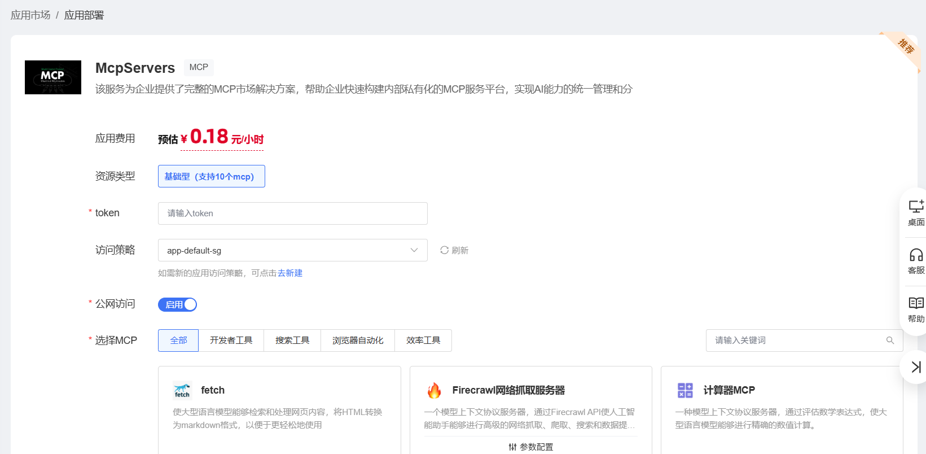Switch to the 全部 MCP tab

[178, 340]
